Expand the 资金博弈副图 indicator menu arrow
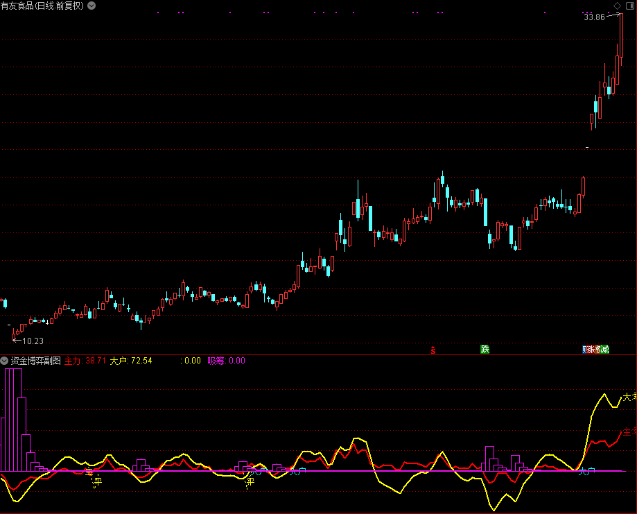The width and height of the screenshot is (637, 514). click(4, 361)
